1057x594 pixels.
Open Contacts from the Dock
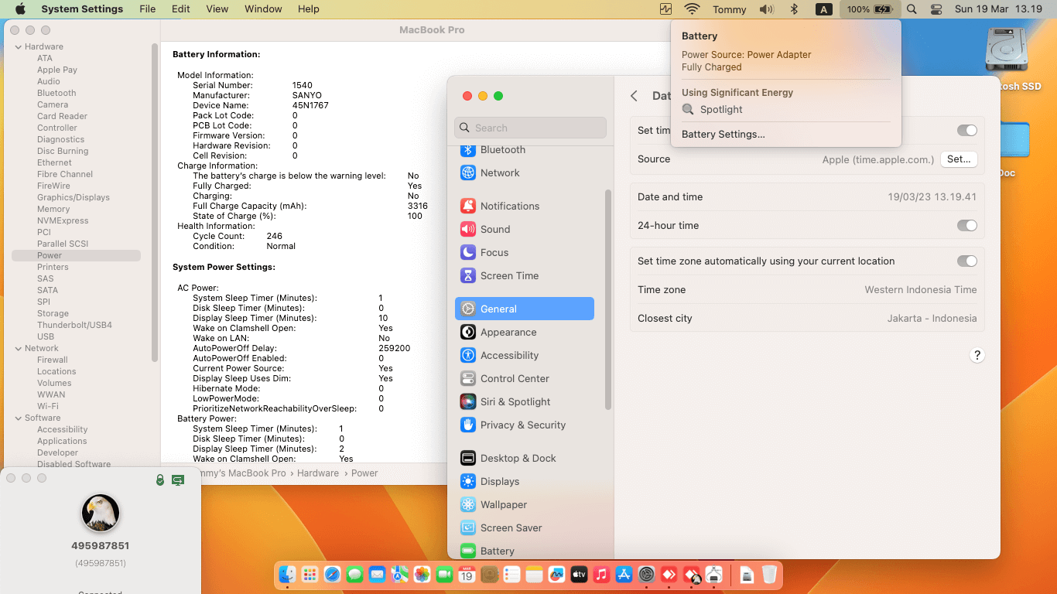489,575
